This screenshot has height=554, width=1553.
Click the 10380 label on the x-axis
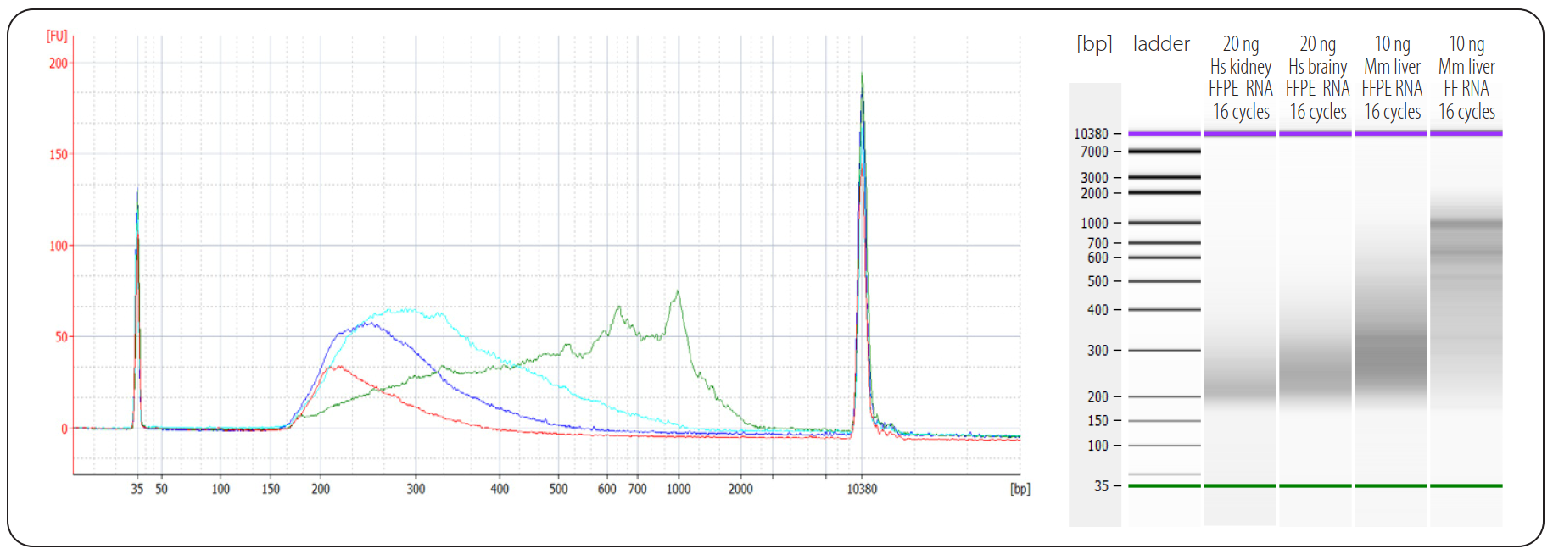tap(862, 489)
